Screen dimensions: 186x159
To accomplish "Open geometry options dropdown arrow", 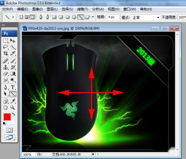I will click(93, 17).
